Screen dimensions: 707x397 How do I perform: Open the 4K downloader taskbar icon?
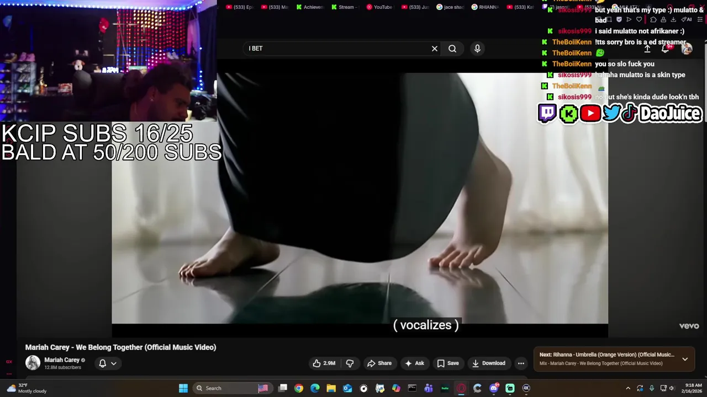click(x=526, y=388)
